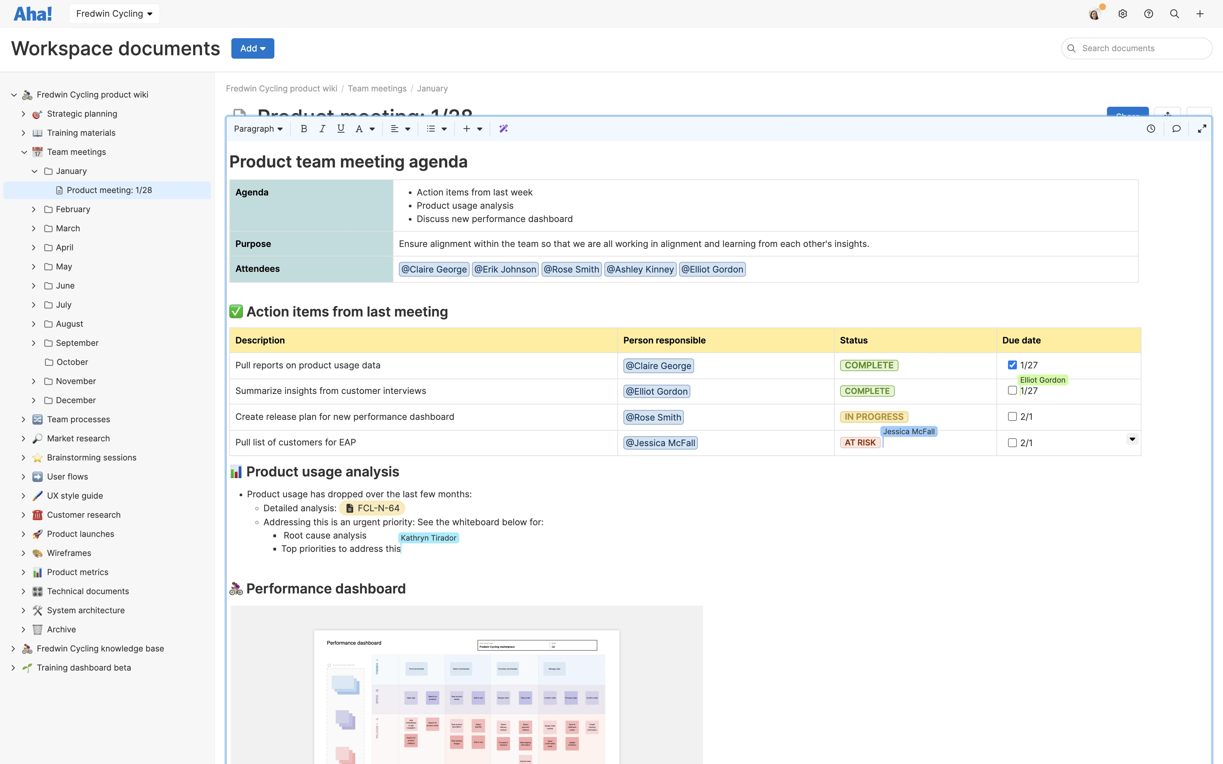1223x764 pixels.
Task: View document version history via clock icon
Action: 1151,128
